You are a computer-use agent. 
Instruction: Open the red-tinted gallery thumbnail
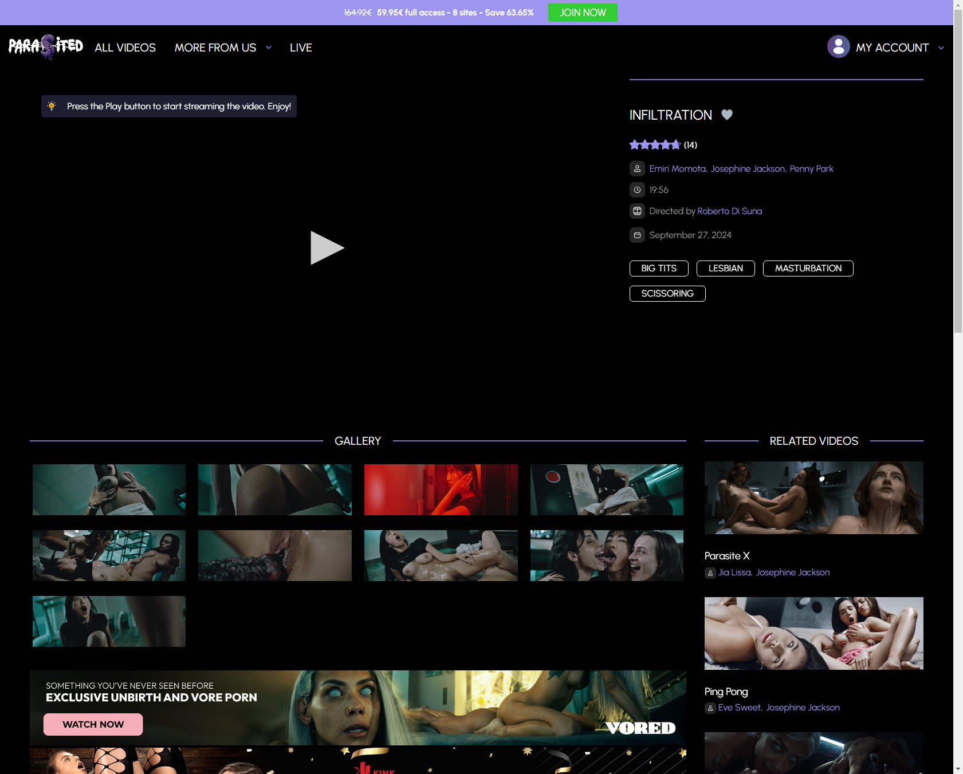[x=441, y=489]
